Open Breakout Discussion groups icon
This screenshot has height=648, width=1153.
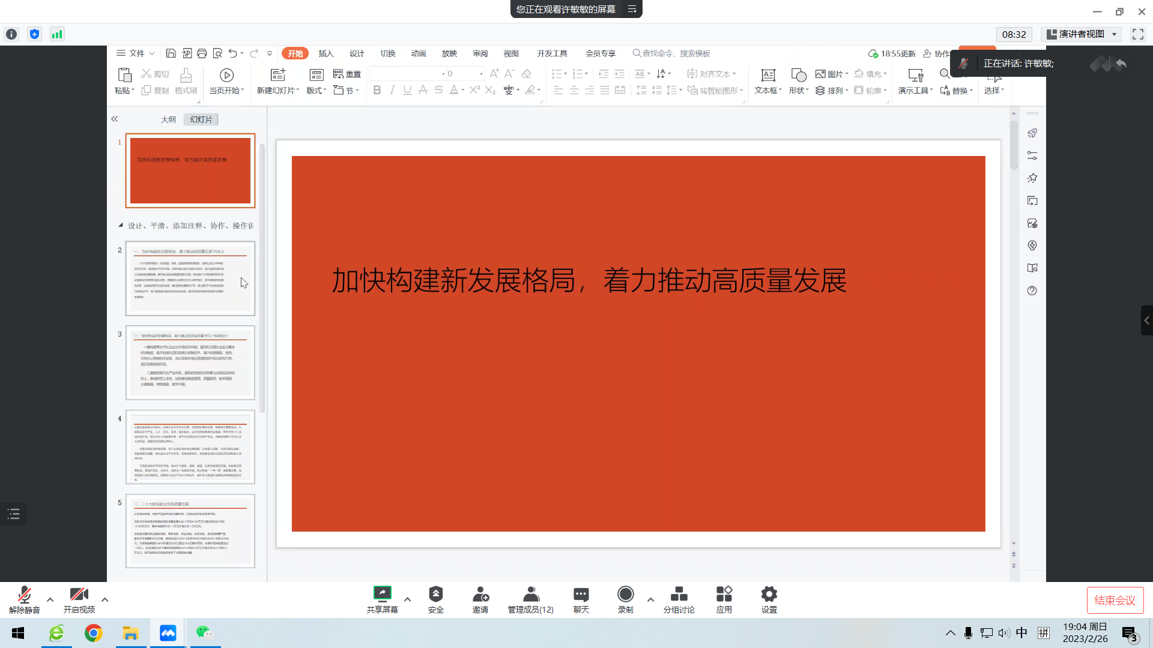(x=679, y=599)
